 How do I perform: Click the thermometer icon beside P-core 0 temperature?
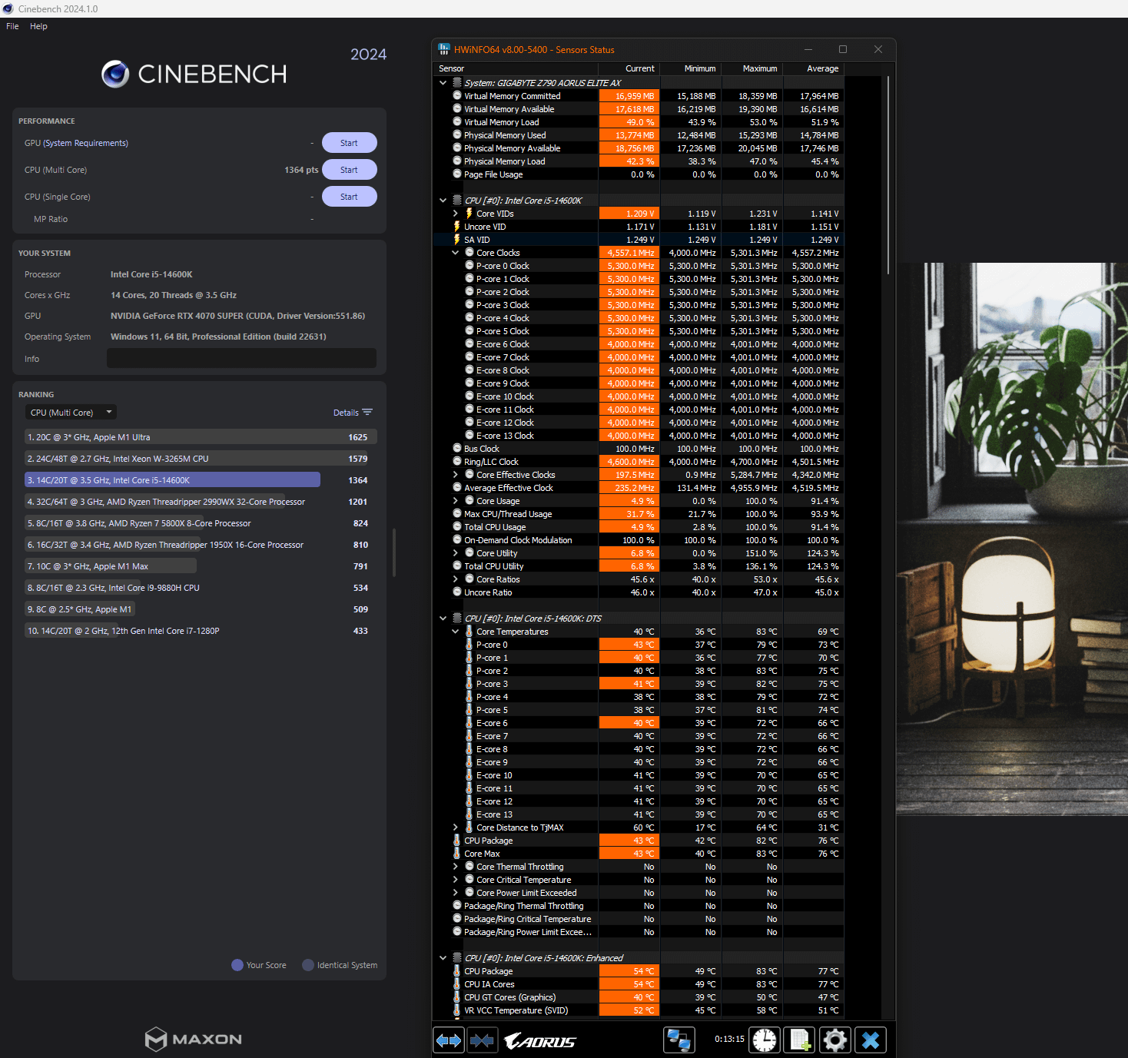469,645
